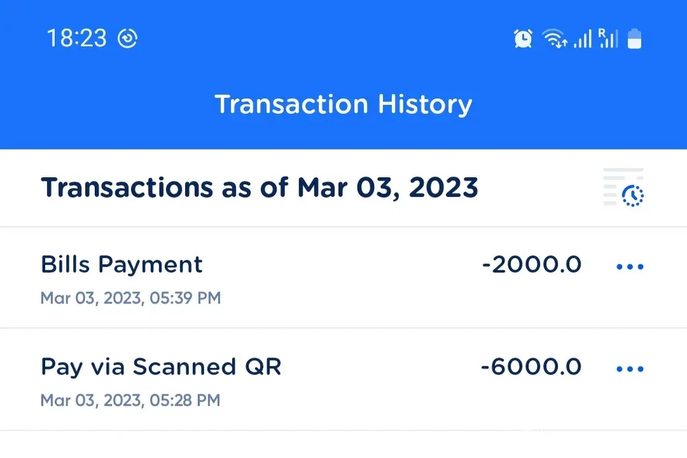Open more options for Pay via Scanned QR
This screenshot has width=687, height=458.
point(630,369)
